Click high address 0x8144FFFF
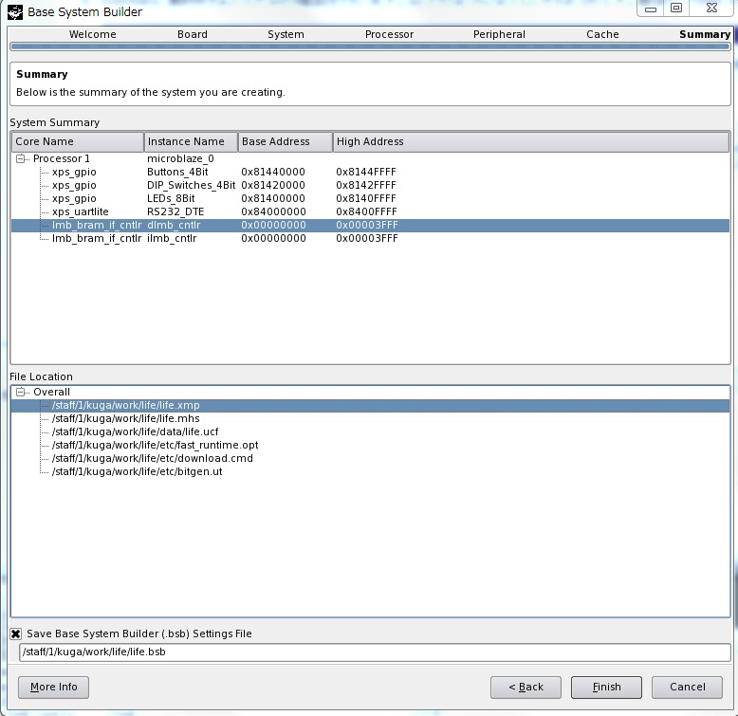 (366, 173)
